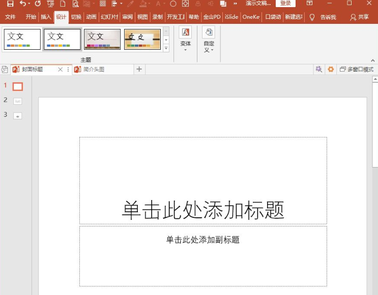Open the three-dot options on 封面标题 tab

[x=68, y=70]
